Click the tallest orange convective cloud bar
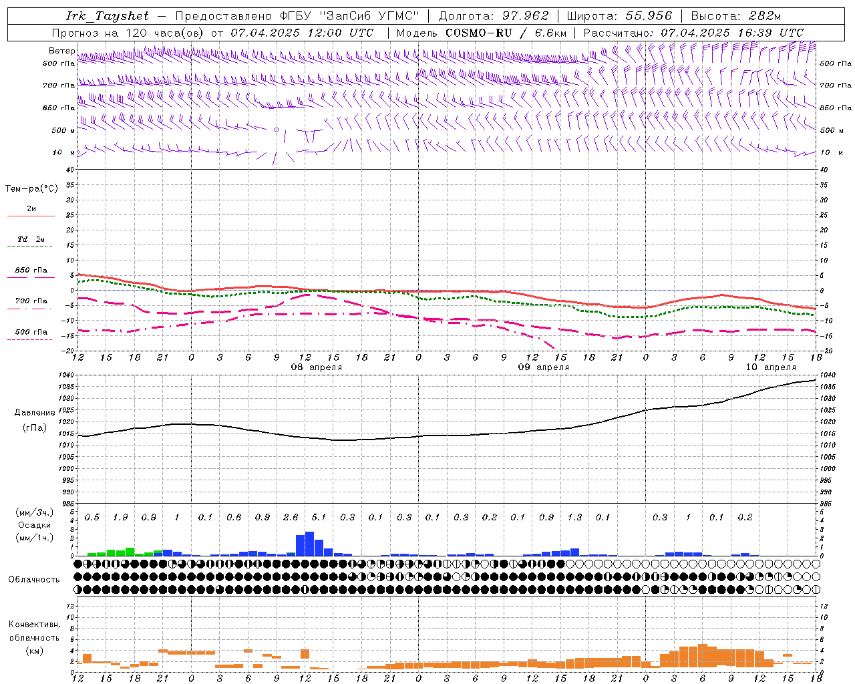 pyautogui.click(x=703, y=655)
